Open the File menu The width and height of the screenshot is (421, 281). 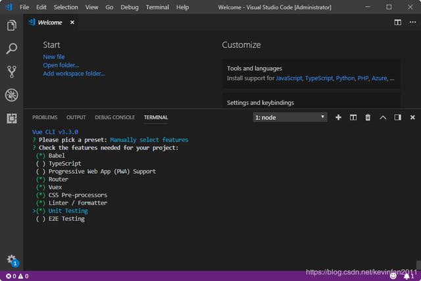point(24,7)
